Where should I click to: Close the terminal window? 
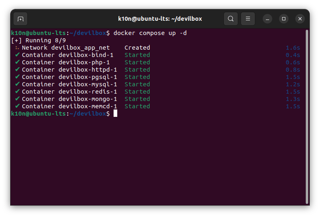coord(300,19)
